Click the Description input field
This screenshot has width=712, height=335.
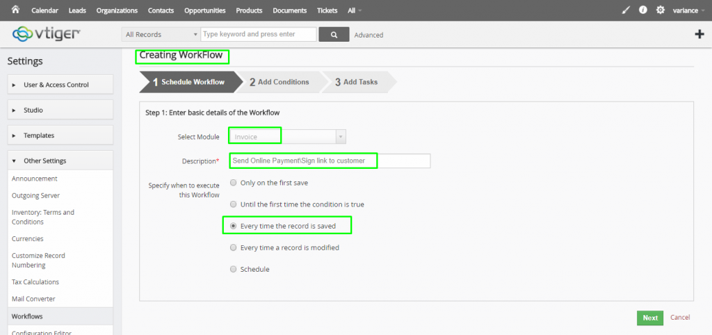point(330,161)
